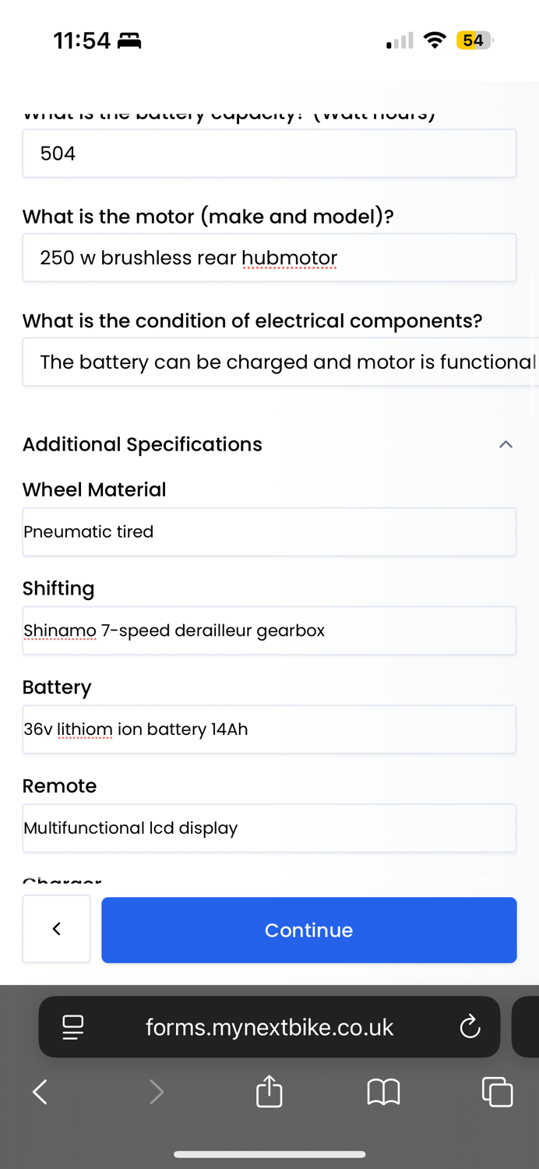Click the form's previous step chevron button
Screen dimensions: 539x1169
(x=56, y=929)
